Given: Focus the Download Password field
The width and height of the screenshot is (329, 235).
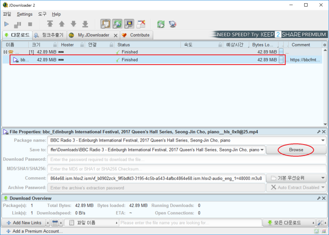Looking at the screenshot, I should click(x=187, y=159).
